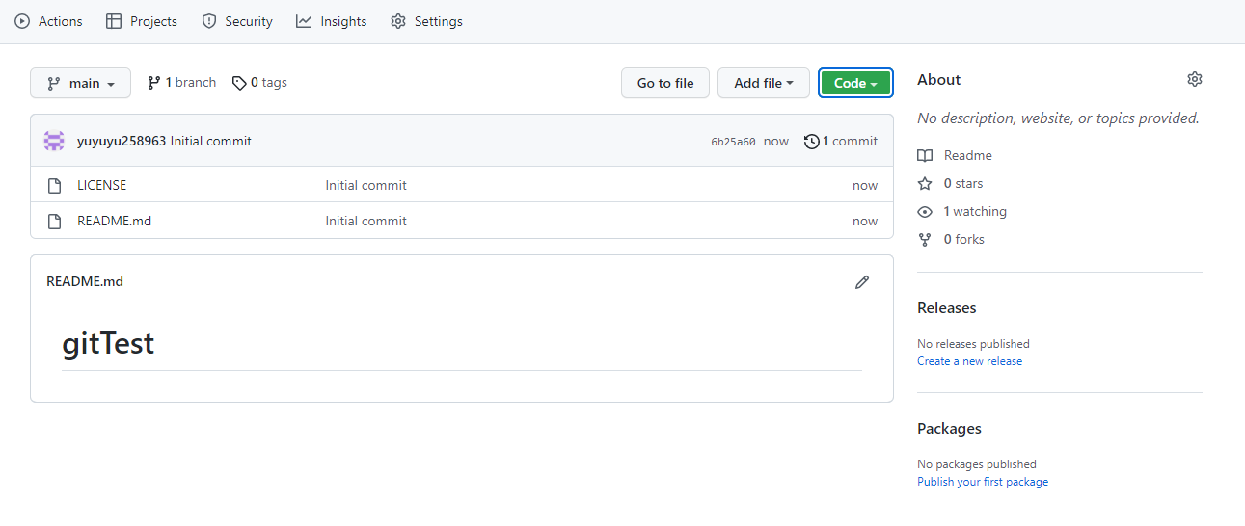View the 1 branch link
Image resolution: width=1245 pixels, height=526 pixels.
coord(181,83)
